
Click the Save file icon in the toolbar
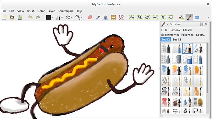tap(20, 17)
